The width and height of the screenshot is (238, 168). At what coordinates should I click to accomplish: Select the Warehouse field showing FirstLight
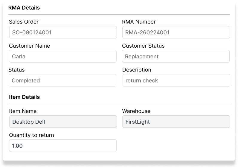(176, 122)
